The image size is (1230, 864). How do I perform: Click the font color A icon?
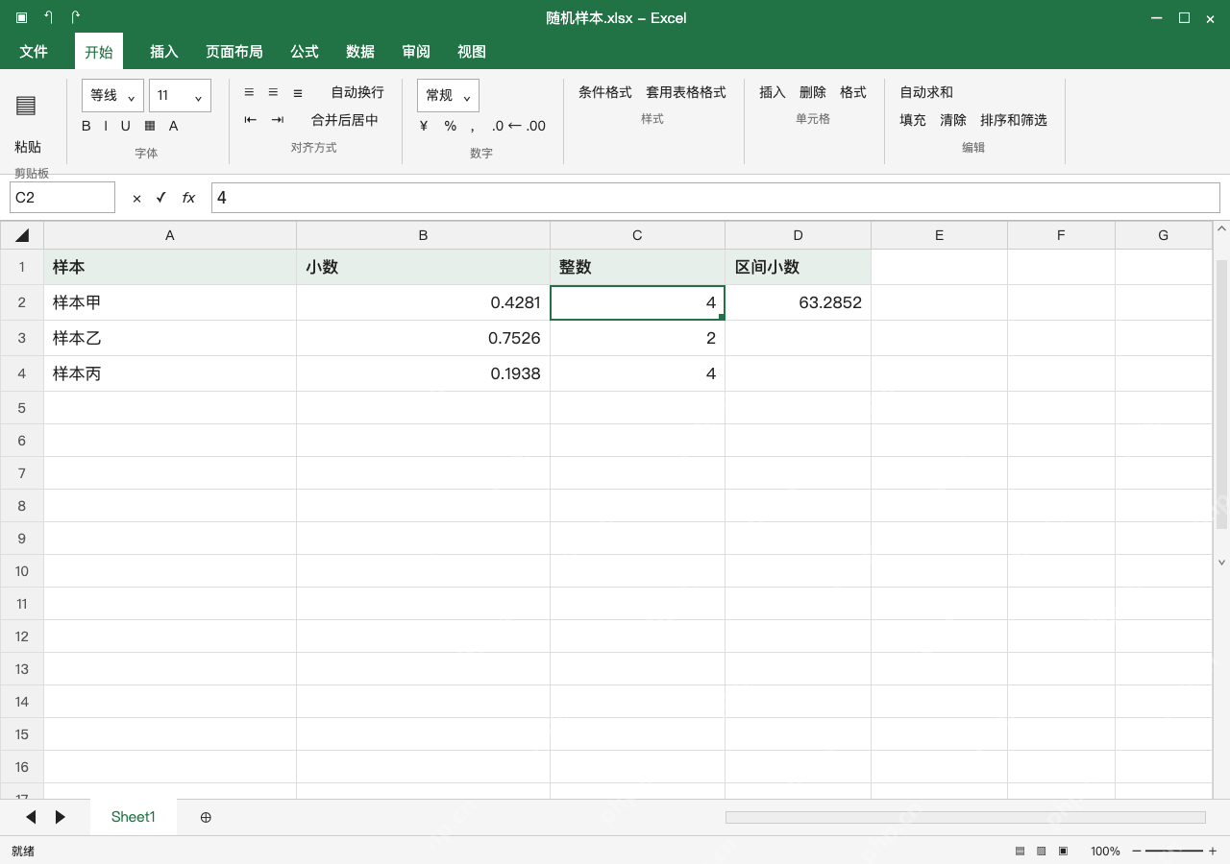point(174,126)
